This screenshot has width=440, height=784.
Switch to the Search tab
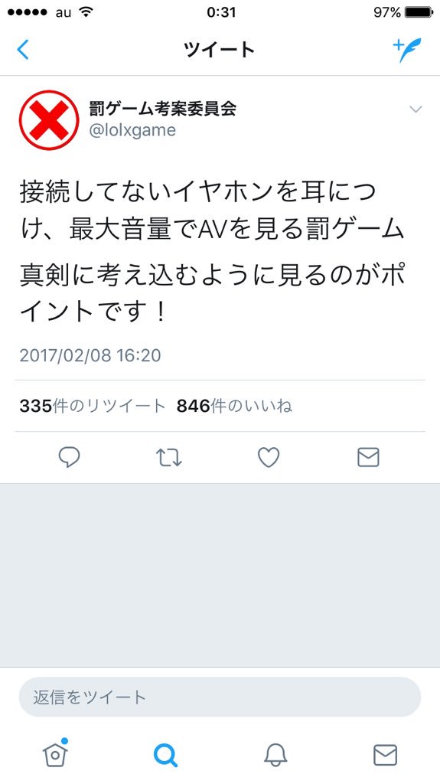click(x=165, y=755)
